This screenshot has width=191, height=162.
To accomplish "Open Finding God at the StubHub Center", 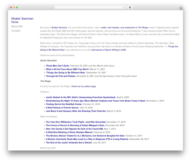I will coord(64,104).
